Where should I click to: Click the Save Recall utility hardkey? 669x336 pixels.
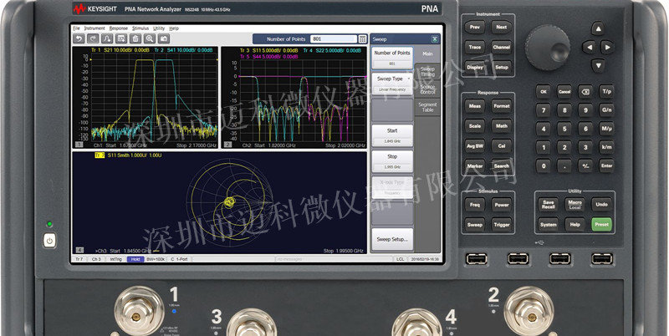tap(549, 204)
